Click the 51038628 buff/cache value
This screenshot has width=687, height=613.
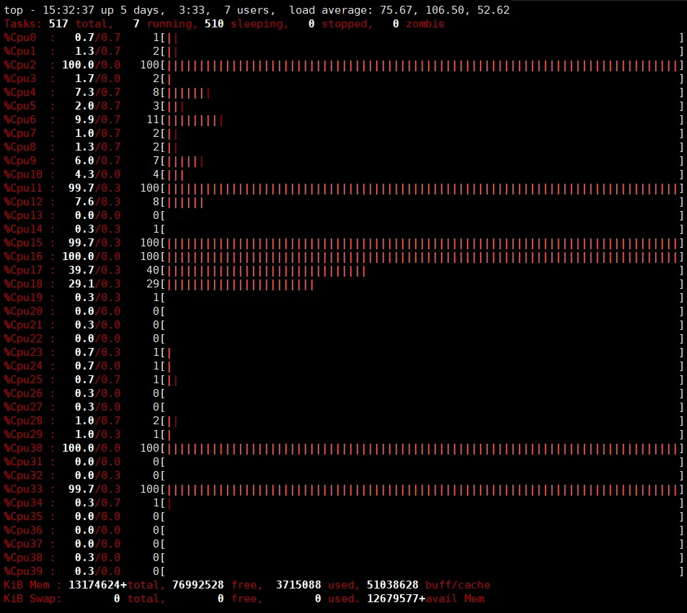click(393, 585)
